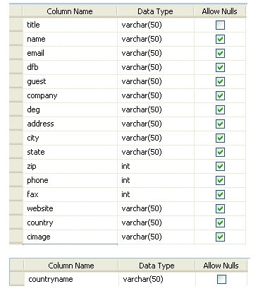Select the title column name cell
The height and width of the screenshot is (291, 258).
click(x=70, y=25)
